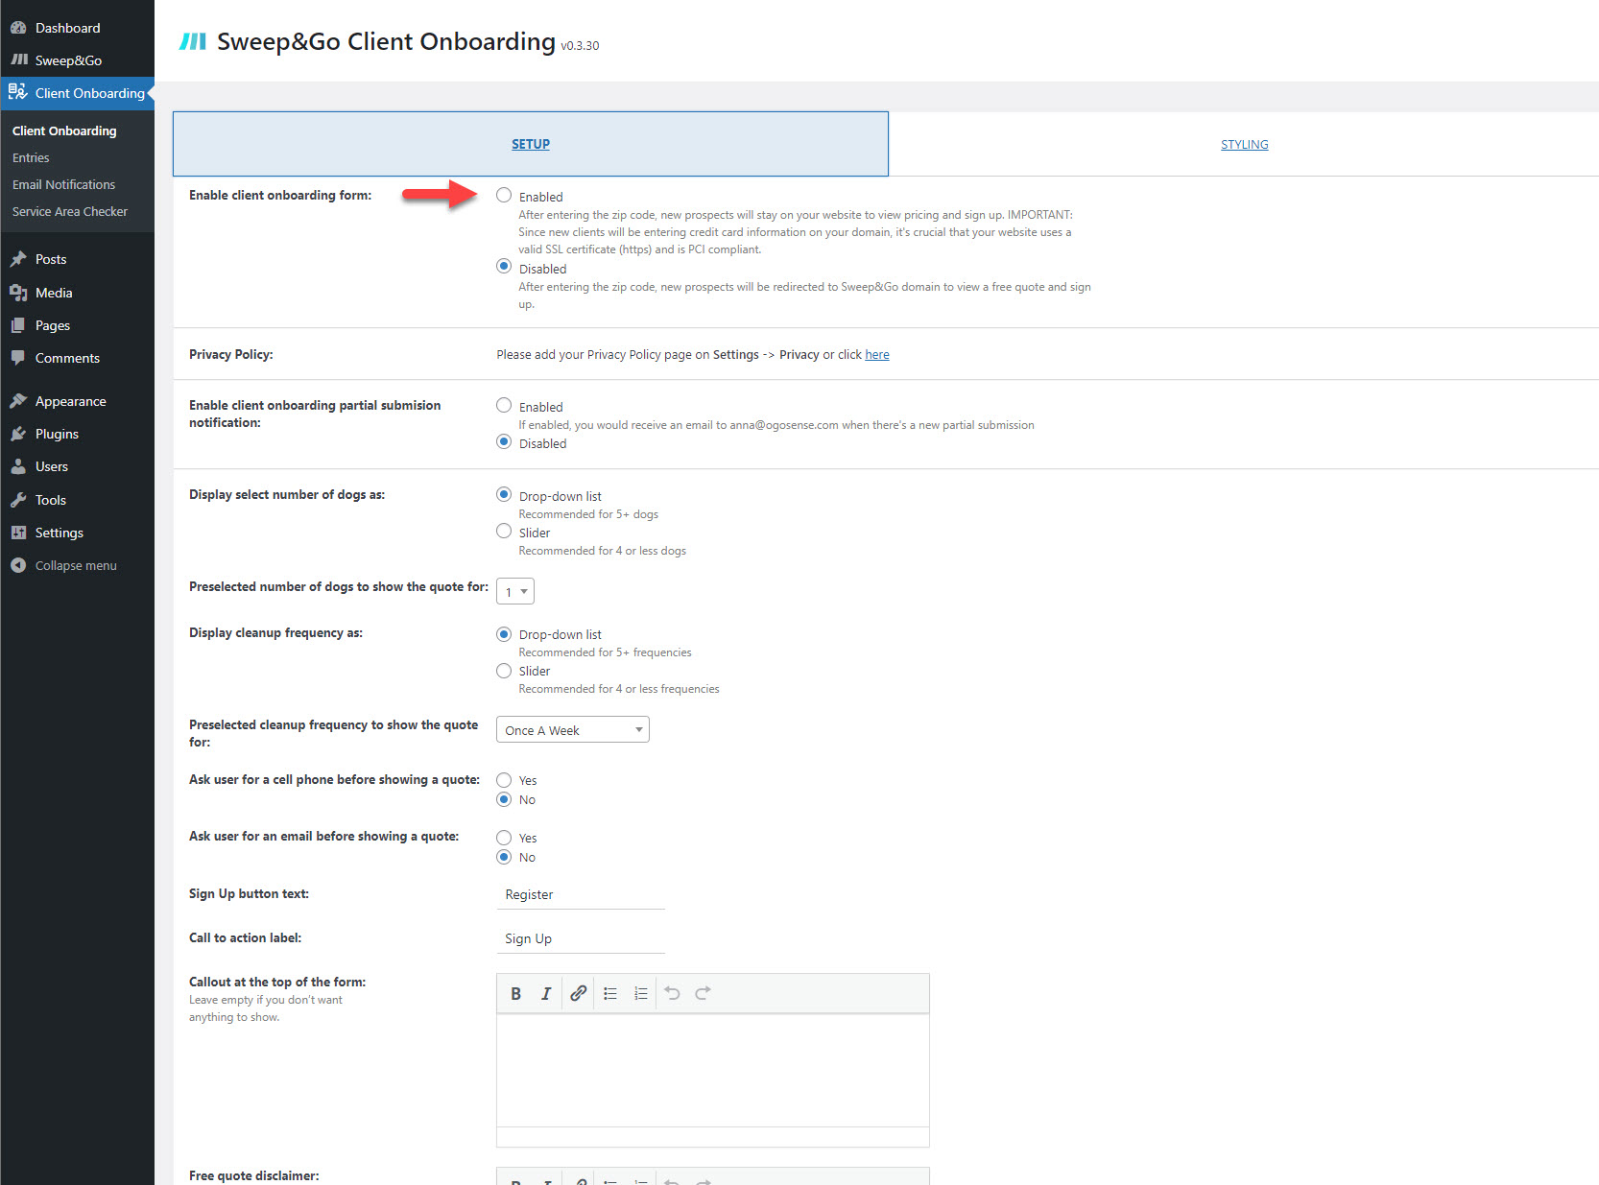Enable partial submission notification
1599x1185 pixels.
[504, 406]
